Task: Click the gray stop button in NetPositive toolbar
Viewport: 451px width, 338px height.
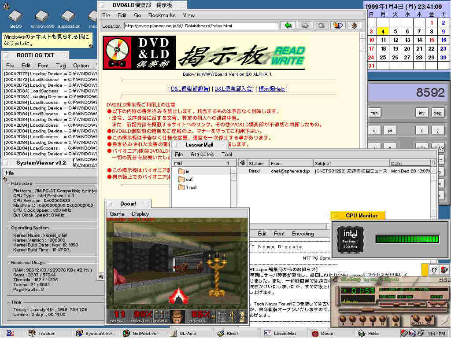Action: tap(321, 26)
